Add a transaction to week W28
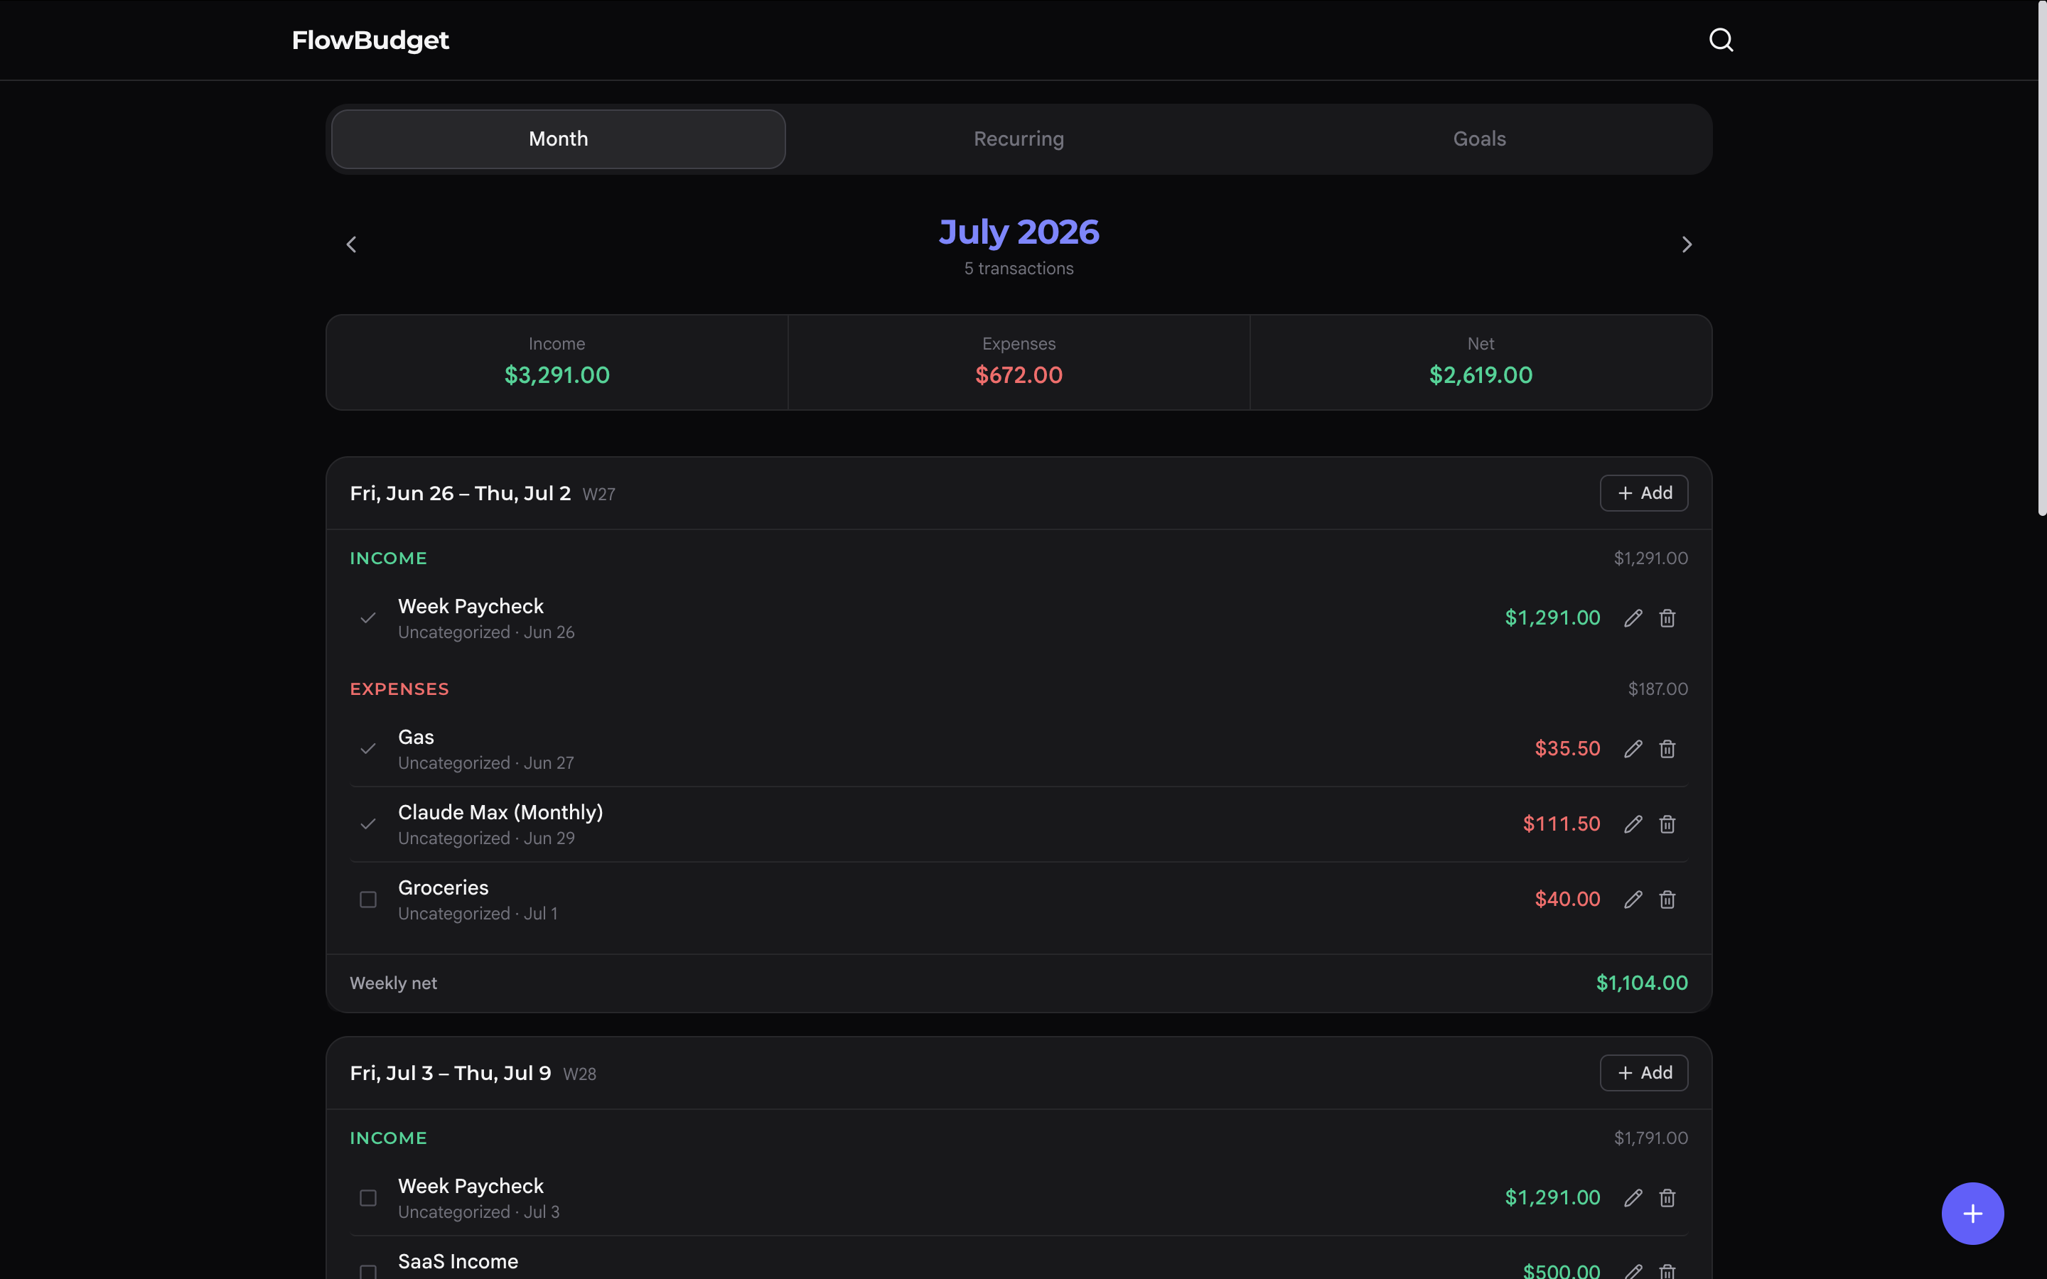Image resolution: width=2047 pixels, height=1279 pixels. 1643,1073
